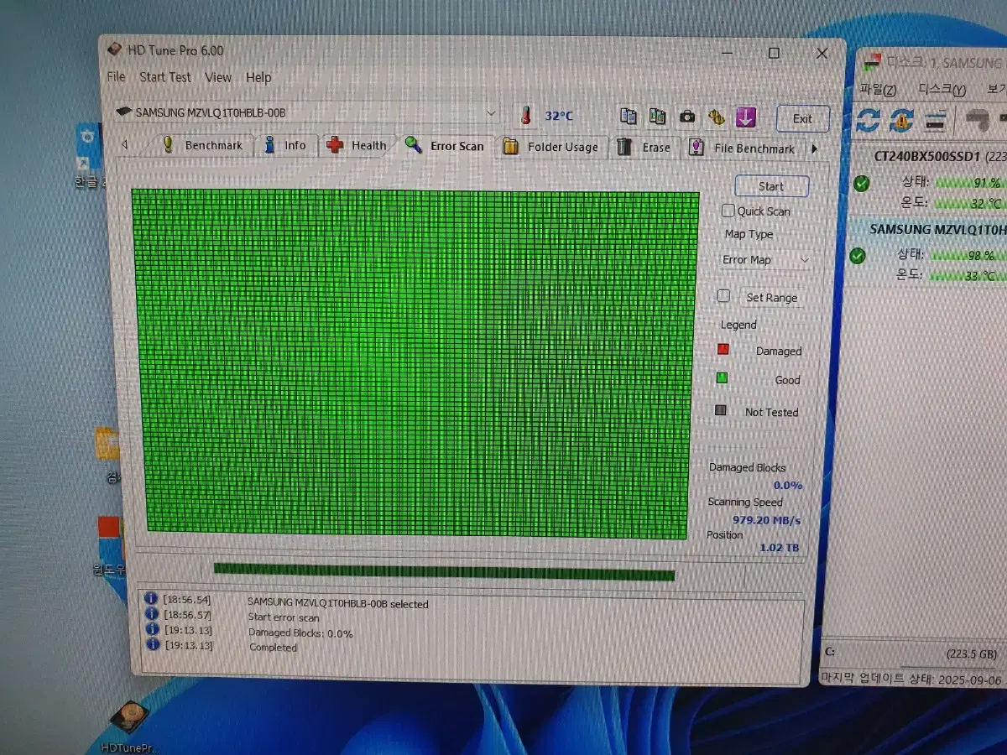Open the HDTunePro desktop shortcut icon
Viewport: 1007px width, 755px height.
click(129, 728)
